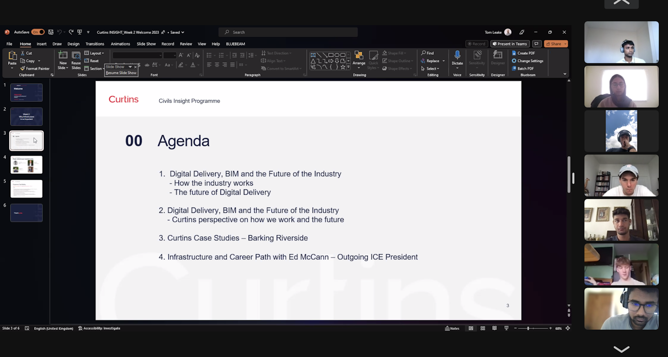668x357 pixels.
Task: Open the Animations tab
Action: pos(120,44)
